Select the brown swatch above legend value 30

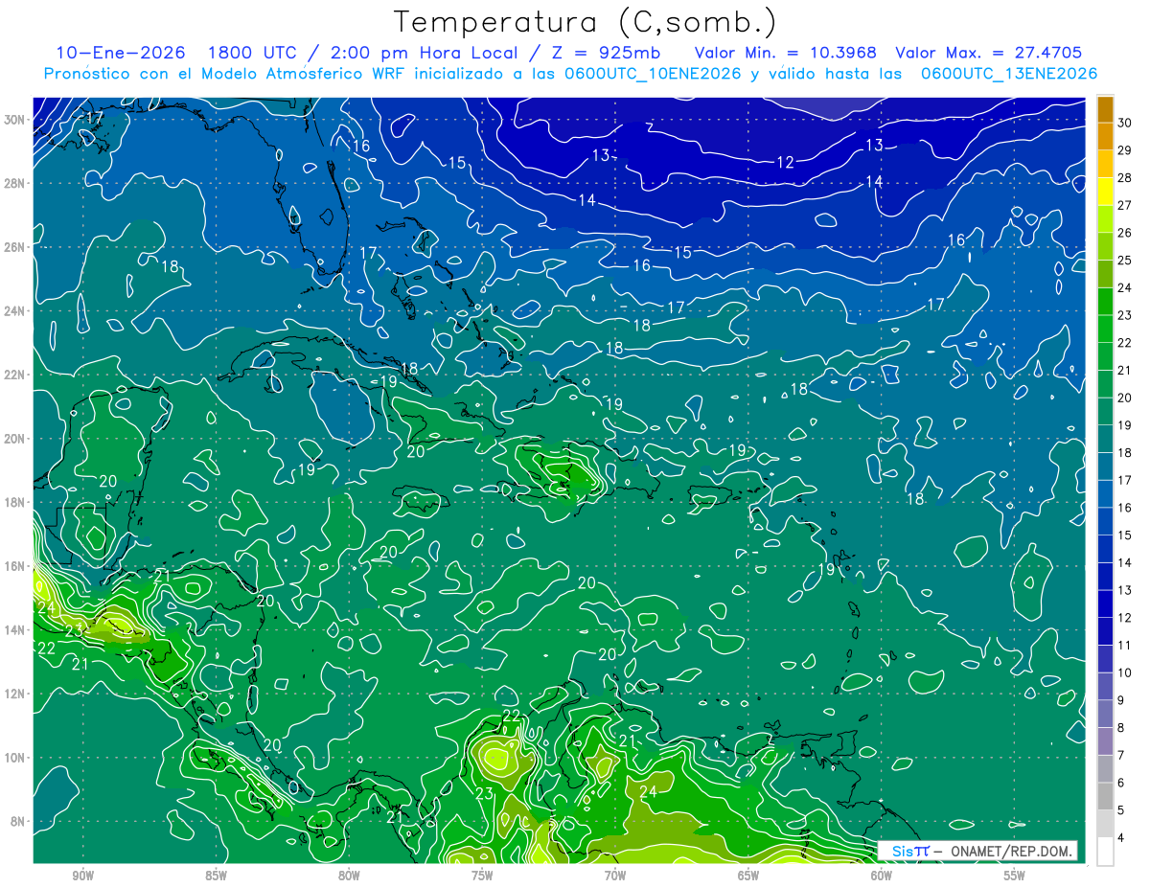point(1105,108)
